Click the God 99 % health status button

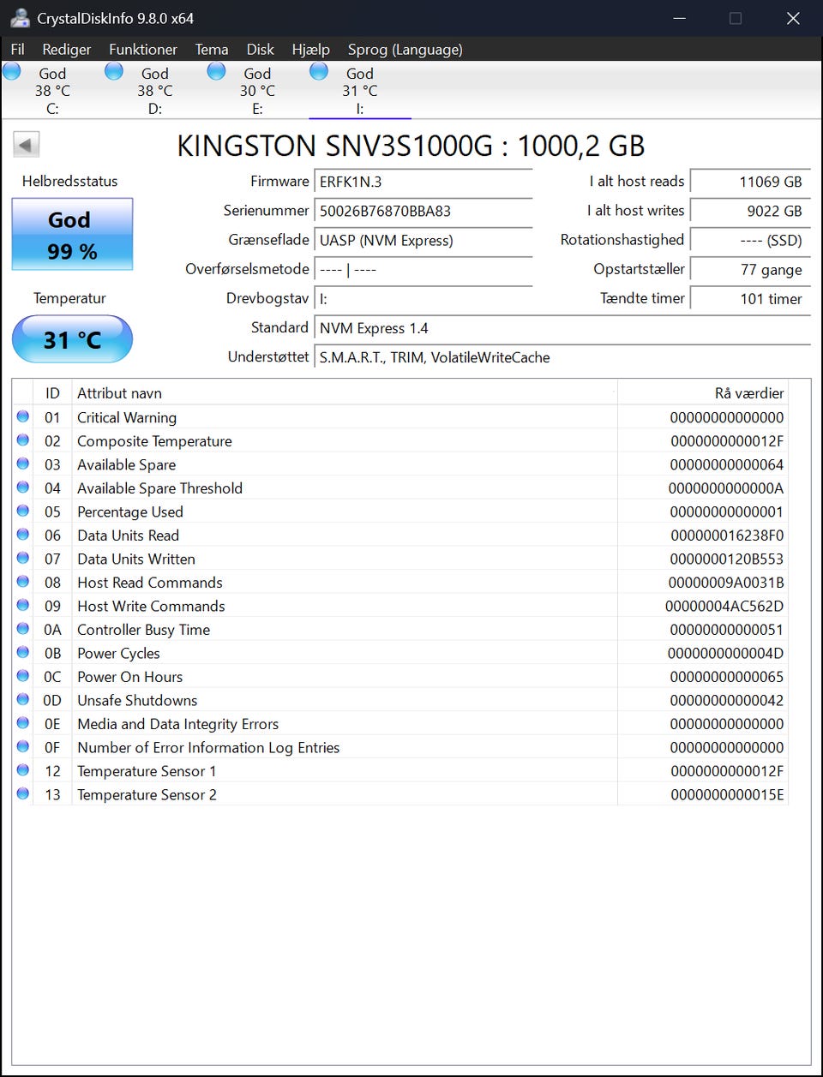coord(72,234)
